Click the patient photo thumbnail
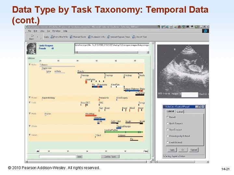234x175 pixels. (31, 48)
